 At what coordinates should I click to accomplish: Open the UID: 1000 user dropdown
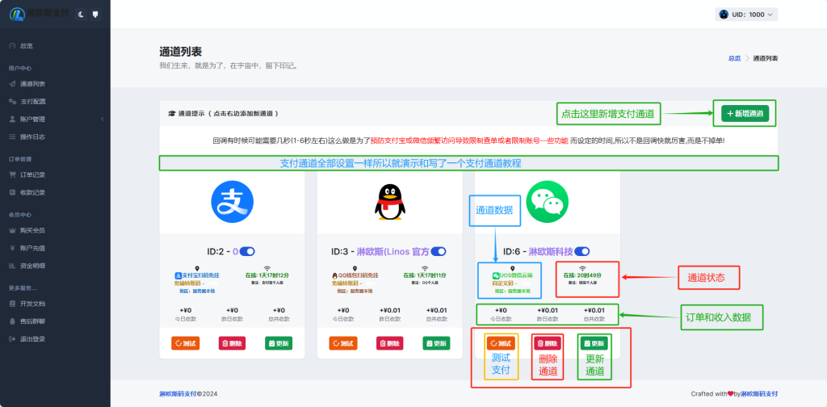click(x=746, y=15)
